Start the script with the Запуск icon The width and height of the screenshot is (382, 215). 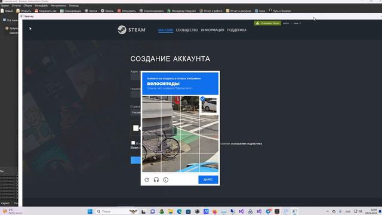point(91,11)
